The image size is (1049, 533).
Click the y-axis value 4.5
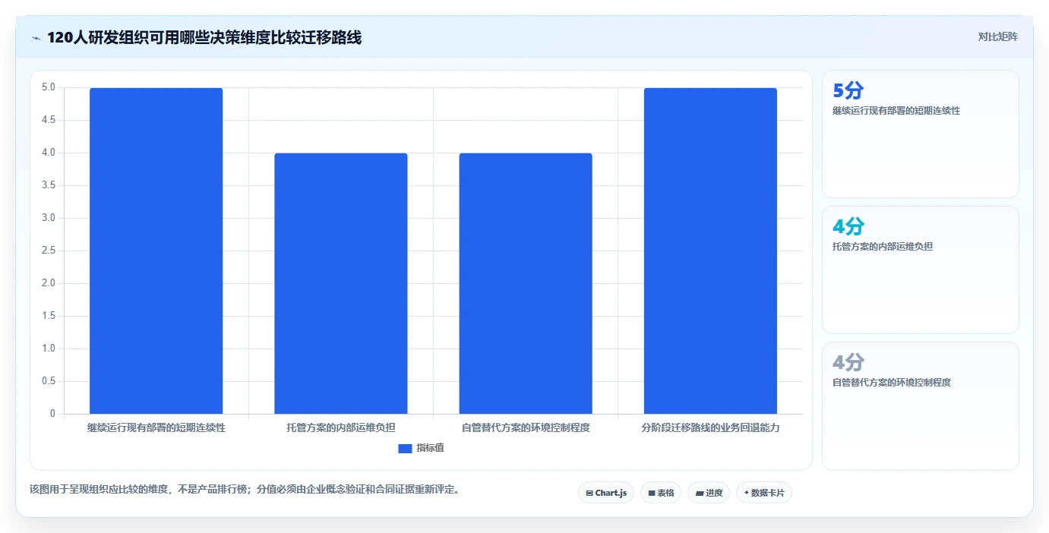[x=49, y=120]
